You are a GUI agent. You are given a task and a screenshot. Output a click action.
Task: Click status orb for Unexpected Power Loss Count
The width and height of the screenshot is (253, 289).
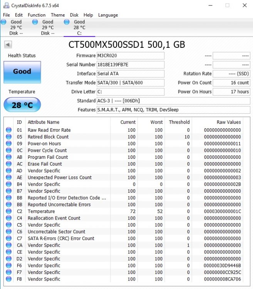pos(9,178)
